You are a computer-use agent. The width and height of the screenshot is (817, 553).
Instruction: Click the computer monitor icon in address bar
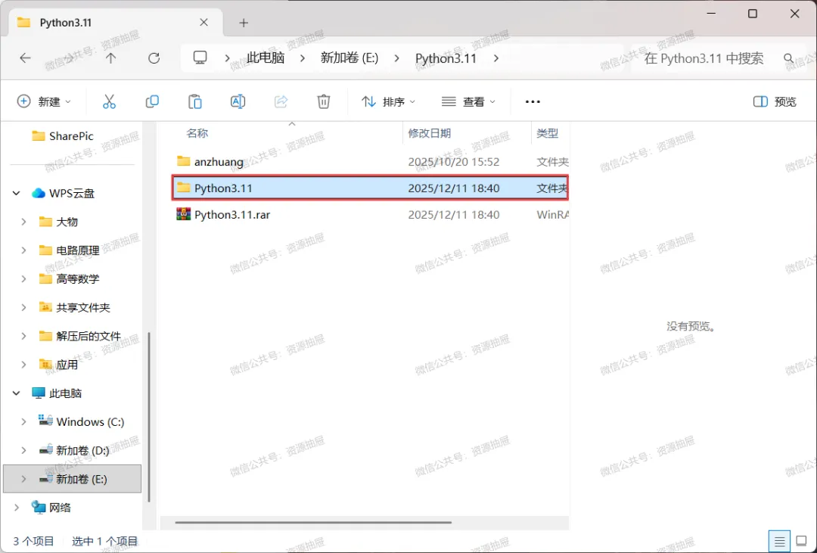point(200,57)
